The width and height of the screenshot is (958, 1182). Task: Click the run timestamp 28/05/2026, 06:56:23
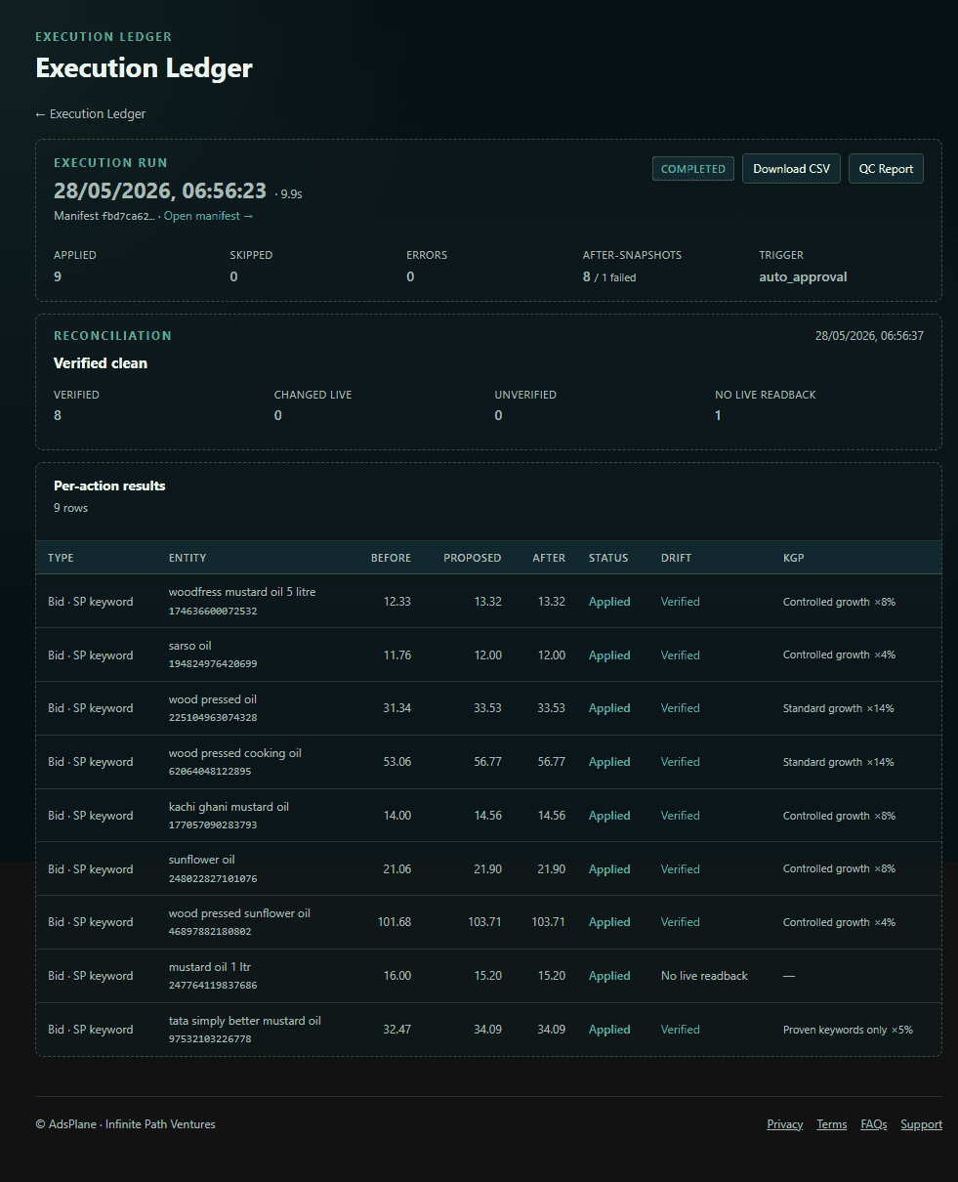point(160,191)
